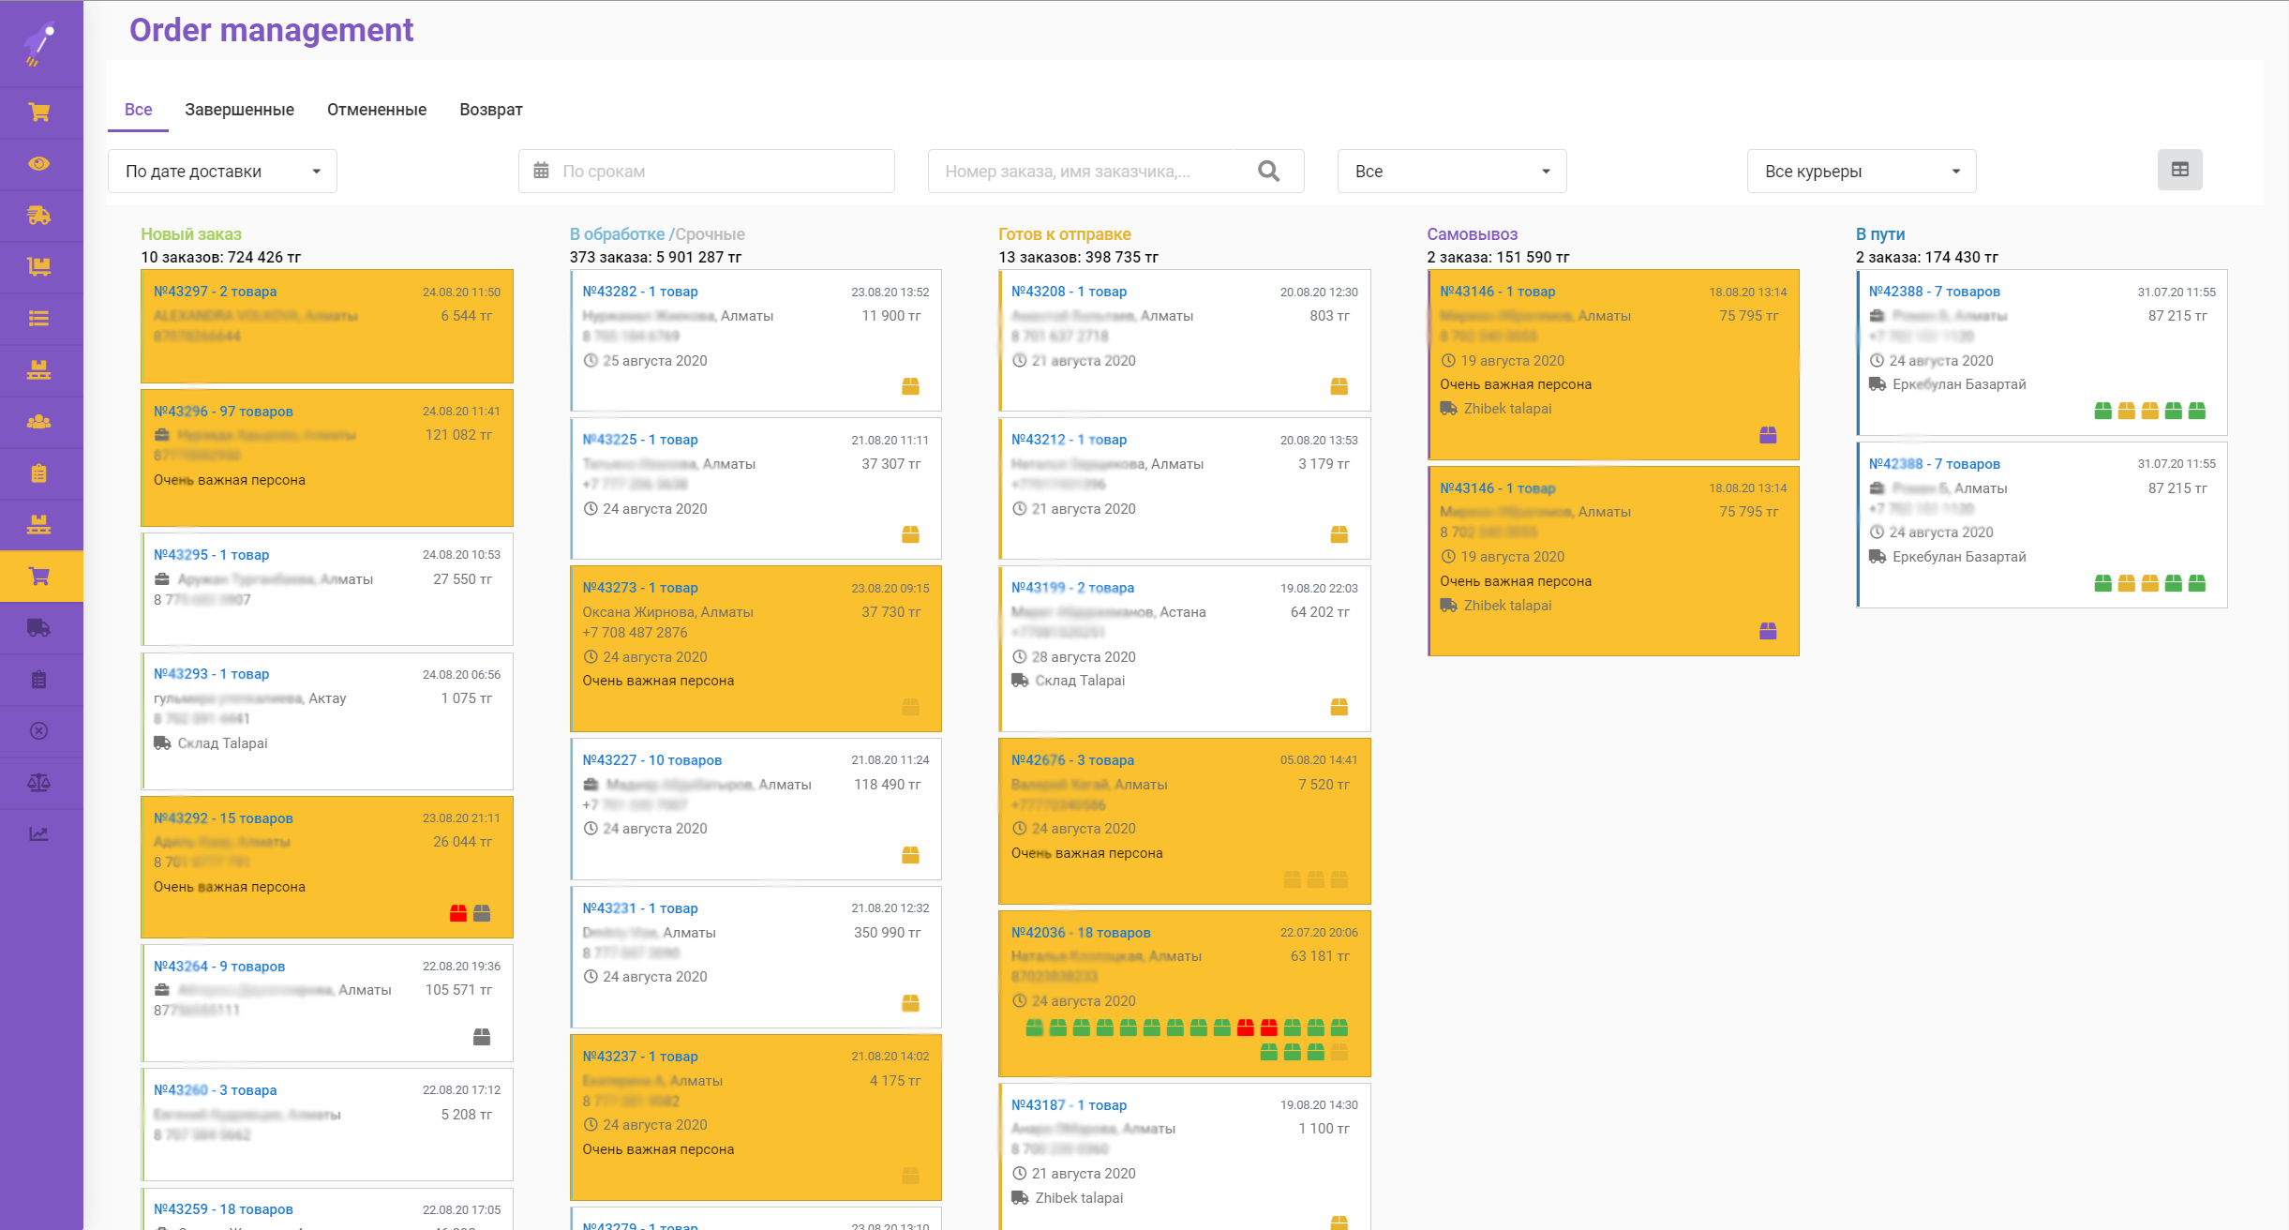This screenshot has height=1230, width=2289.
Task: Open the По срокам date picker field
Action: [707, 172]
